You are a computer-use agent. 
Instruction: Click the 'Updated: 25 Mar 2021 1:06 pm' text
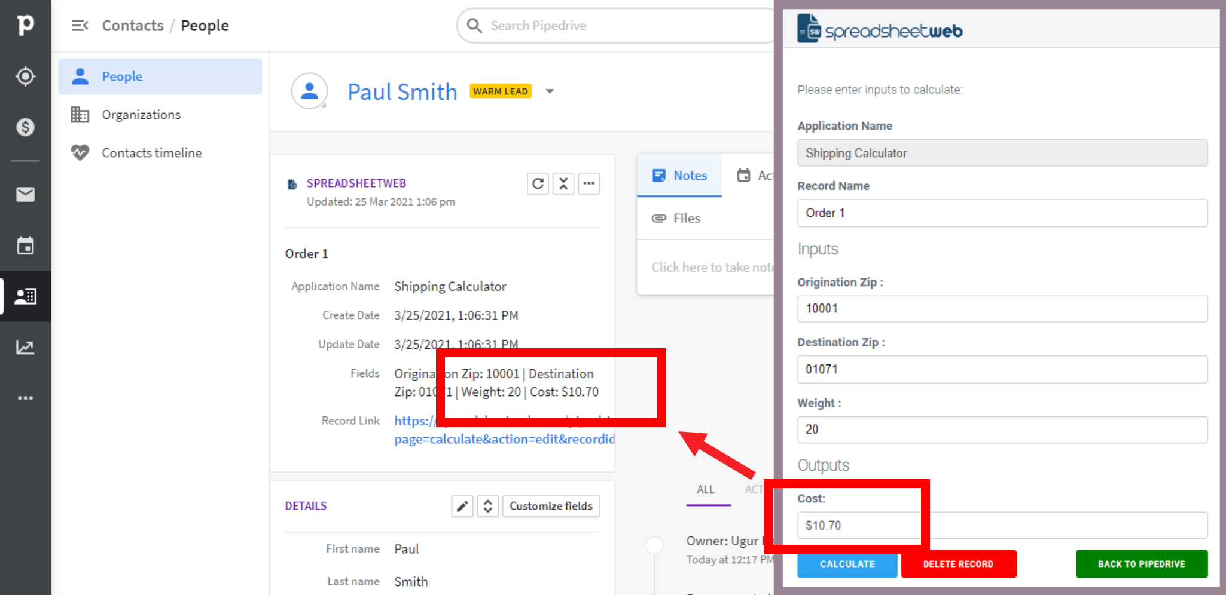[x=381, y=202]
